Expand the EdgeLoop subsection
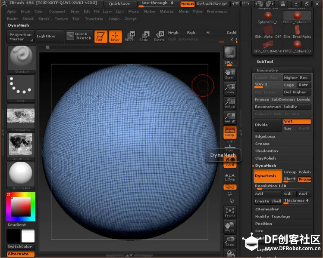 (x=265, y=137)
